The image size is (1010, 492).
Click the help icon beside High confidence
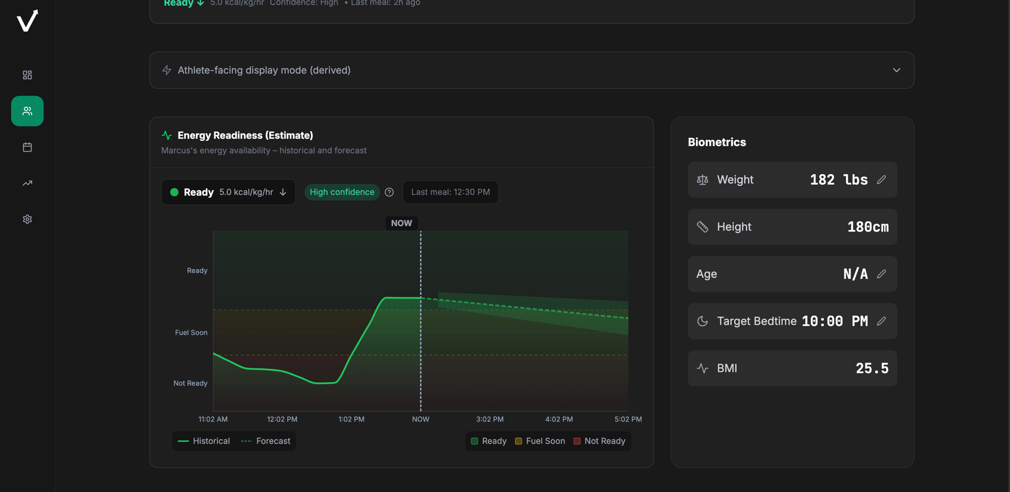click(x=389, y=193)
